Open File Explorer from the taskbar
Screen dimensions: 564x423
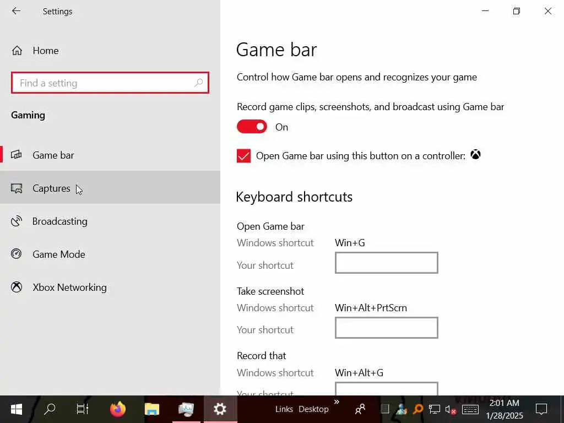pyautogui.click(x=152, y=409)
